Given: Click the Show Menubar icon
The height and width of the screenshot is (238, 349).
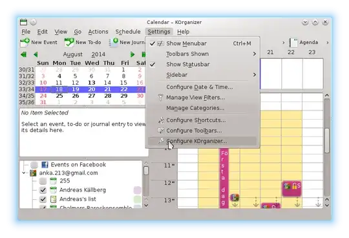Looking at the screenshot, I should 161,43.
